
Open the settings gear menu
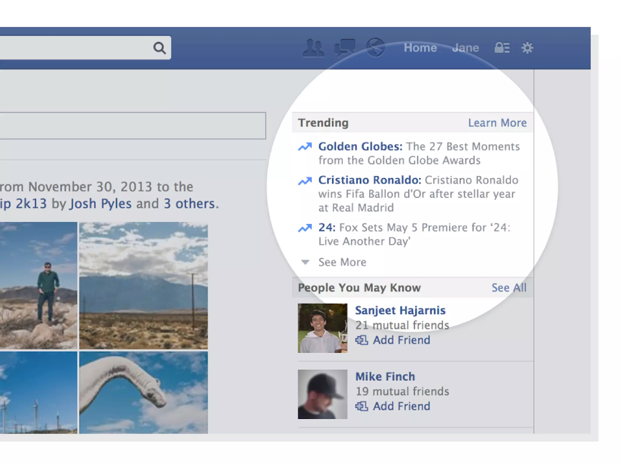tap(527, 48)
